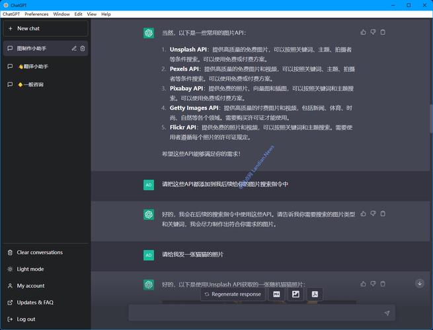Switch to Light mode
Viewport: 433px width, 330px height.
(46, 269)
